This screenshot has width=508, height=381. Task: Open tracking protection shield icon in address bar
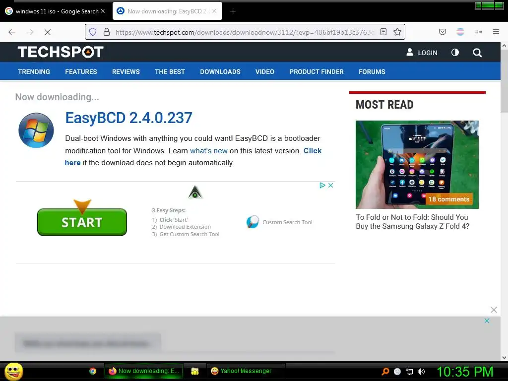click(93, 32)
